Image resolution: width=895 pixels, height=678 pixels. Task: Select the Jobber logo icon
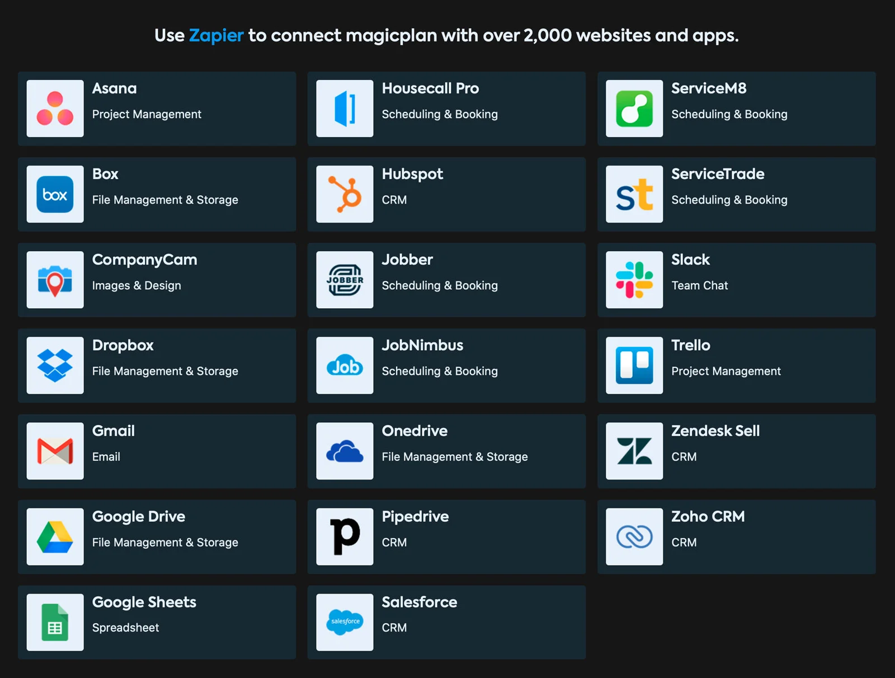pos(345,280)
